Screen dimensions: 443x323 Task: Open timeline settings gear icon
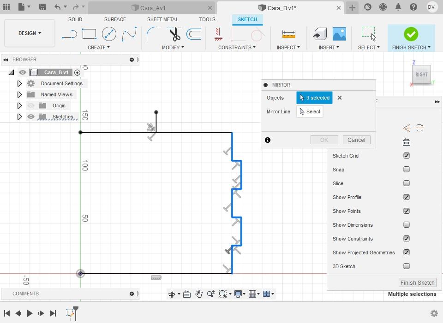[434, 313]
